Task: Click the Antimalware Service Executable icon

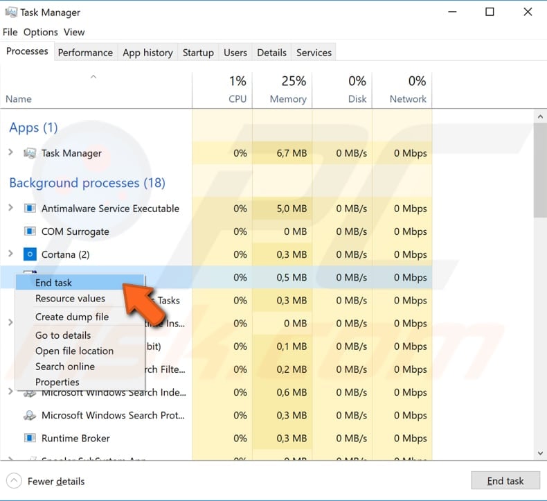Action: click(x=30, y=209)
